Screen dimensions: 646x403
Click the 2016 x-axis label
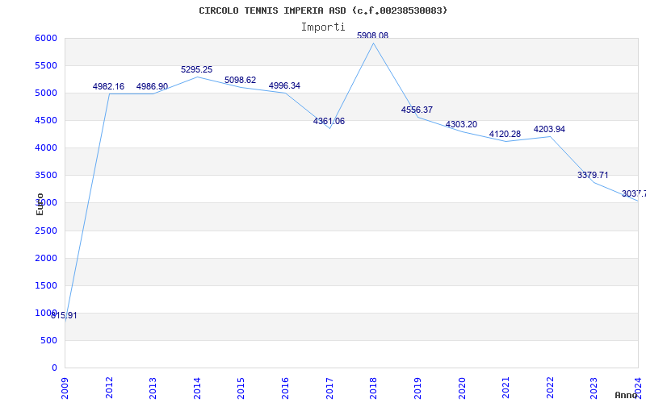[x=285, y=388]
